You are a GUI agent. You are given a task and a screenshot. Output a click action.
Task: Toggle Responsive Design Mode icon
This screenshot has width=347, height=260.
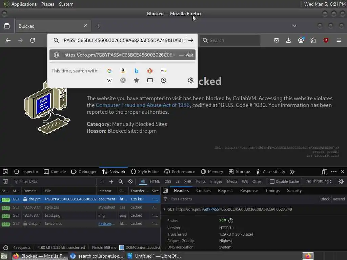click(x=325, y=172)
